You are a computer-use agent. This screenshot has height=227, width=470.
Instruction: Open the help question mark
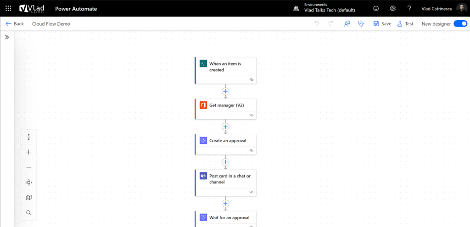(409, 8)
